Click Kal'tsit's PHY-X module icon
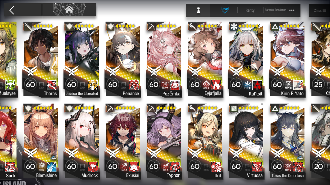This screenshot has height=185, width=330. 247,85
